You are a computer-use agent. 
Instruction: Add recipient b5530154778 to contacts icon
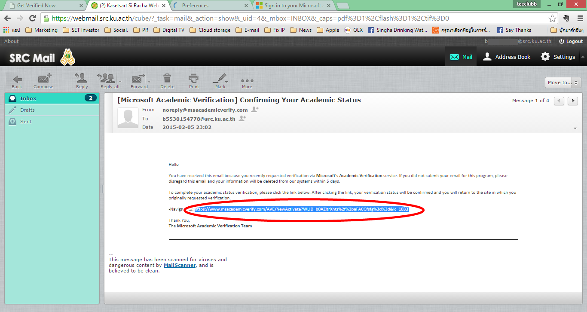click(x=242, y=118)
